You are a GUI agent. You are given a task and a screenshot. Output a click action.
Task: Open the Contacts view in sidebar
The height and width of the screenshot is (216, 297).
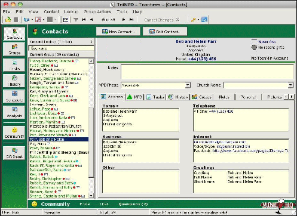[x=14, y=33]
